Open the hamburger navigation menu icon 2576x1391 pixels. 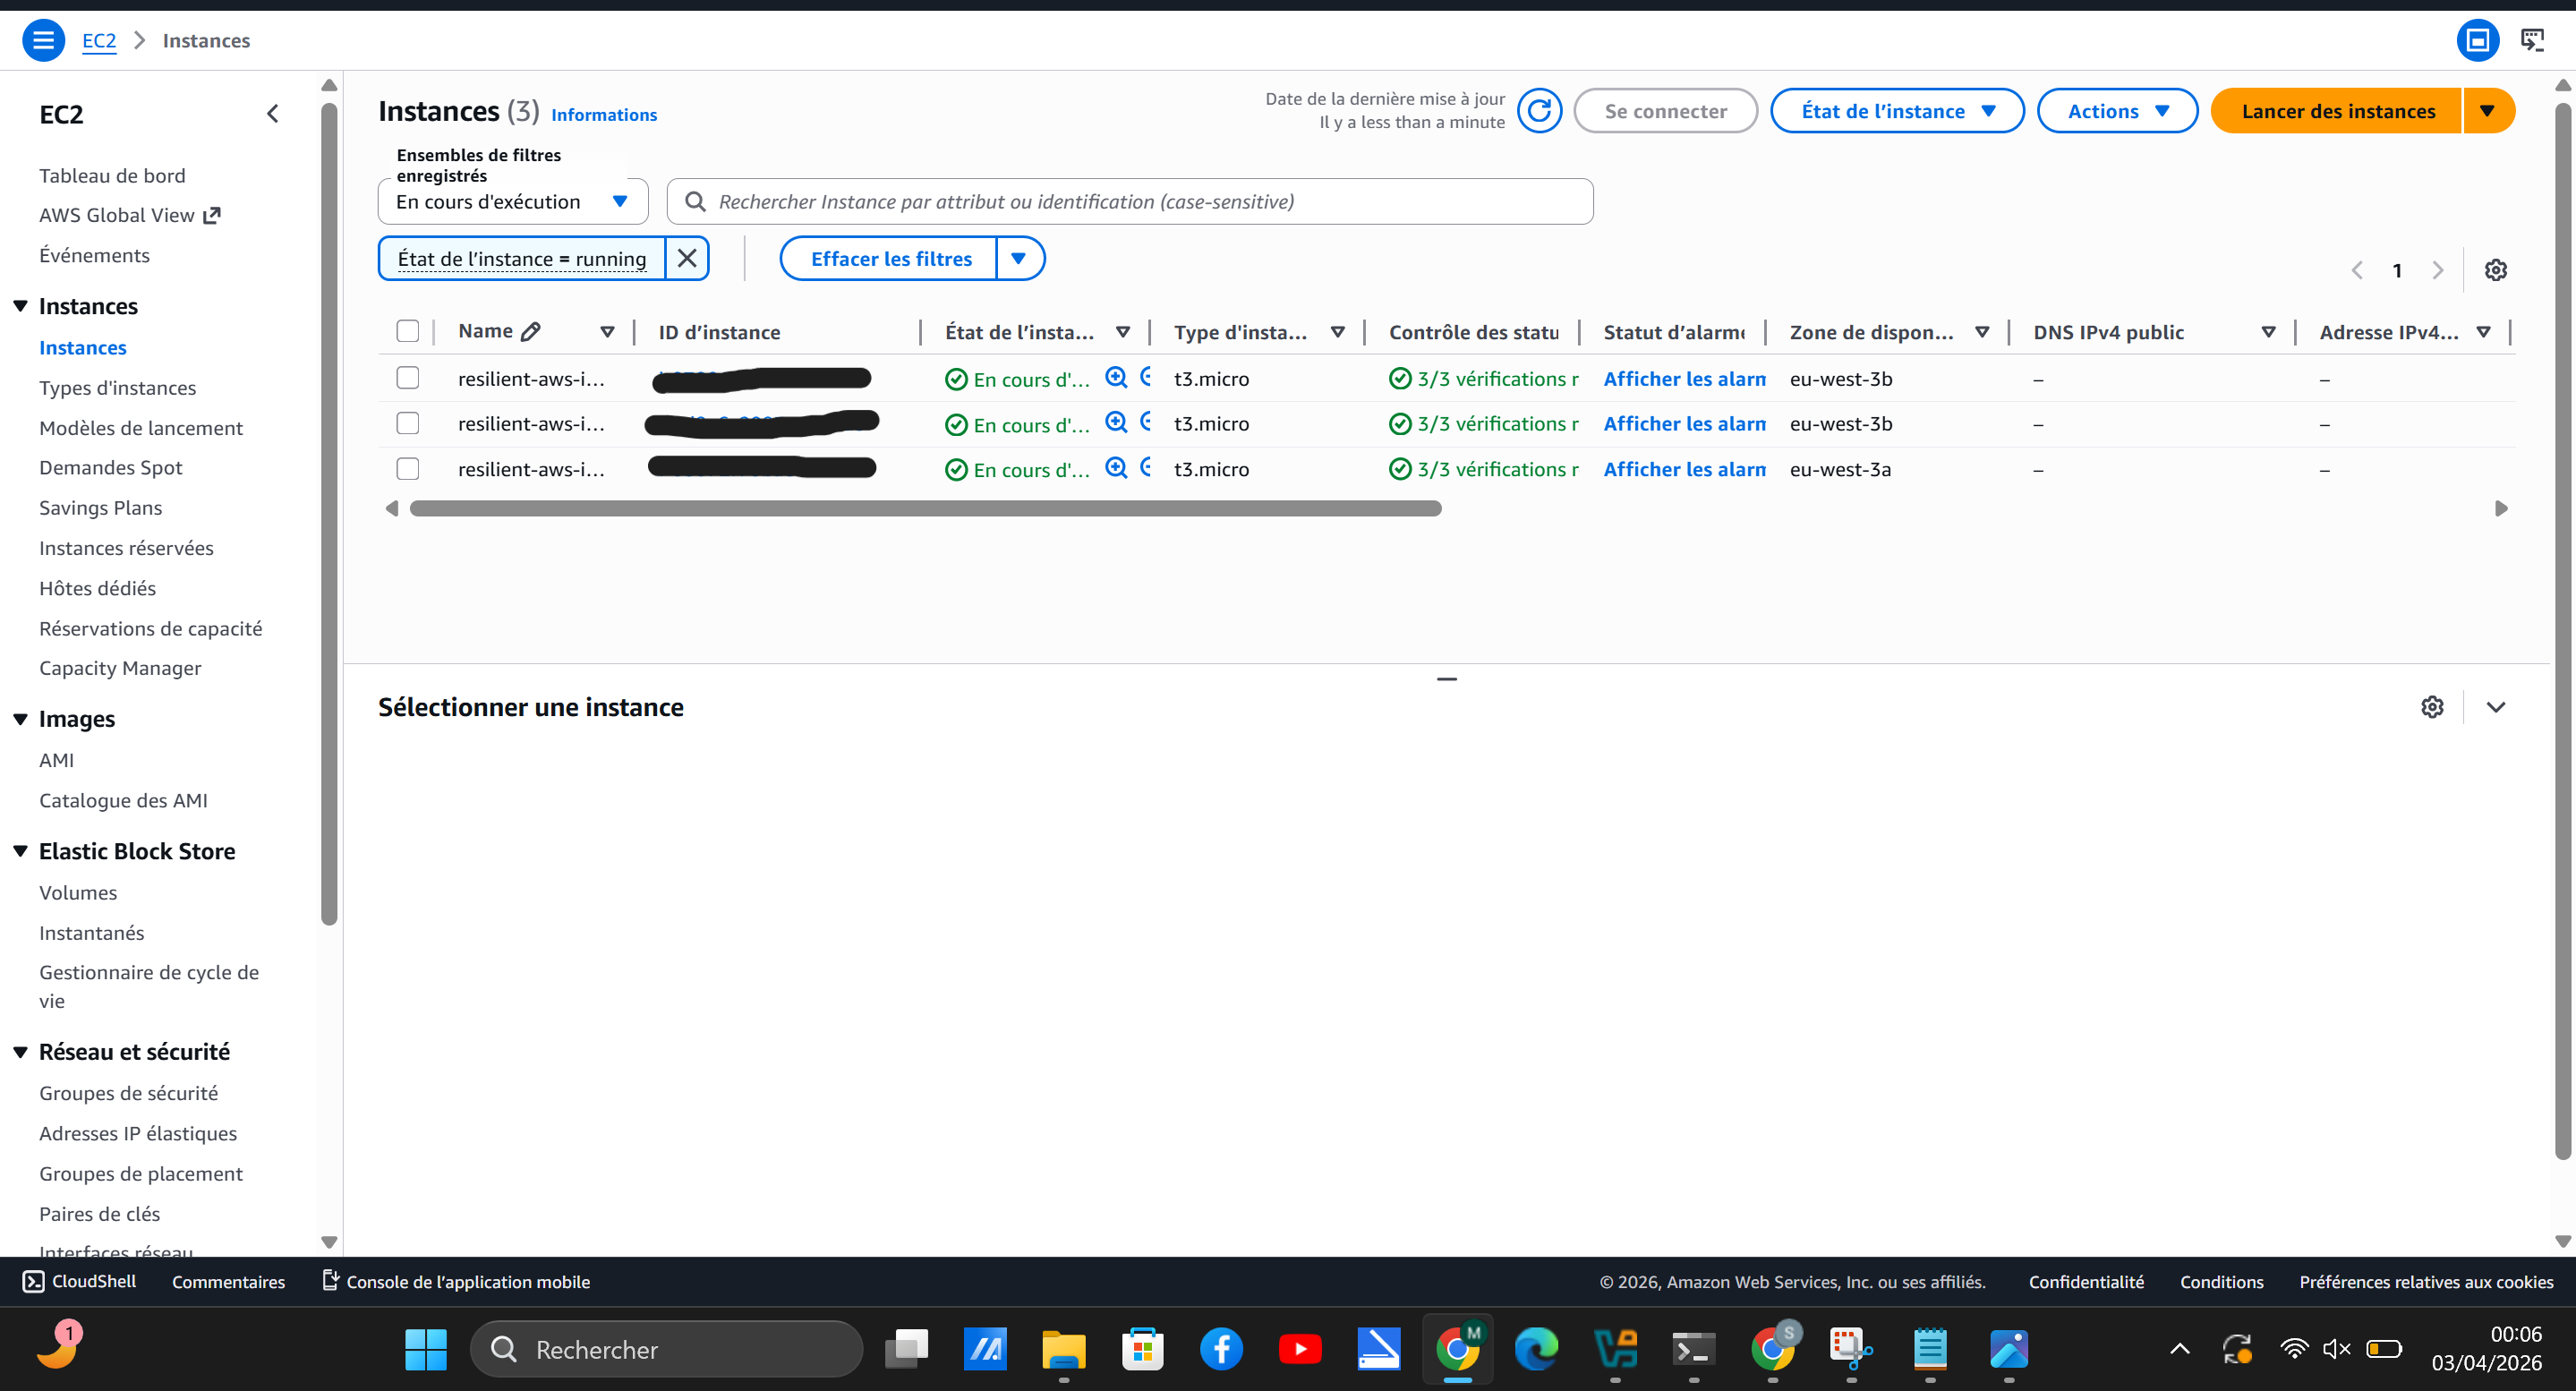[43, 40]
